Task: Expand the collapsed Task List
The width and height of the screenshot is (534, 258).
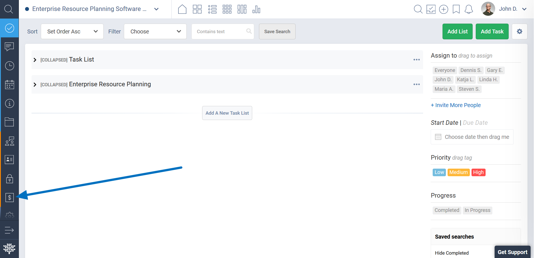Action: (x=35, y=60)
